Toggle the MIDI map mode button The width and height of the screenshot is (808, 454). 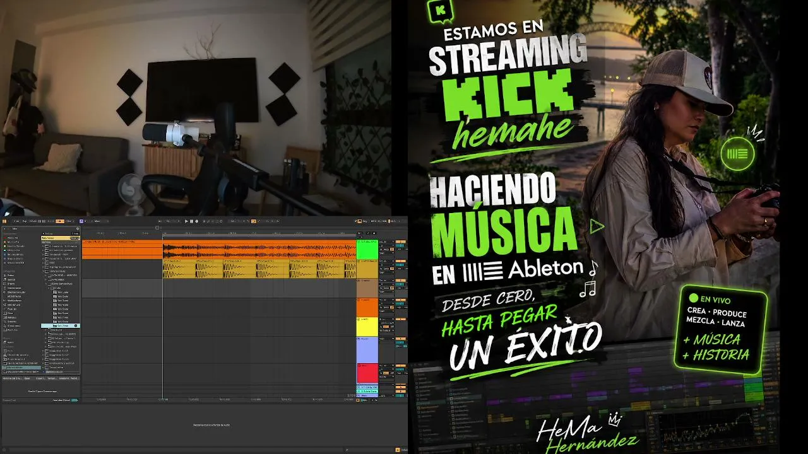tap(373, 221)
